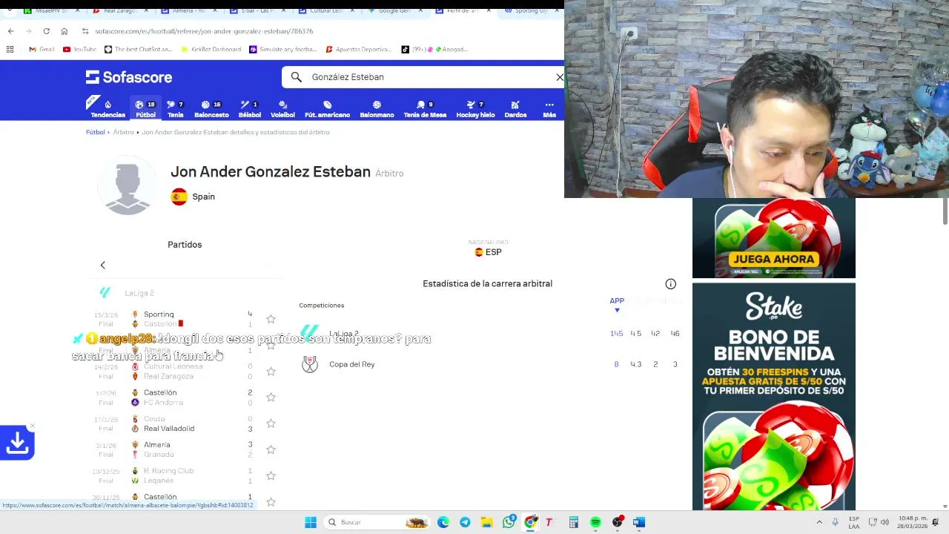This screenshot has height=534, width=949.
Task: Click the search magnifier icon
Action: [x=297, y=77]
